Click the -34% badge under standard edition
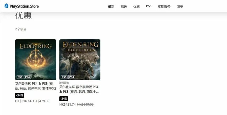 click(x=19, y=96)
